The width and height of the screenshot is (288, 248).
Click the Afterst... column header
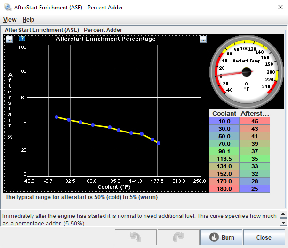point(255,114)
